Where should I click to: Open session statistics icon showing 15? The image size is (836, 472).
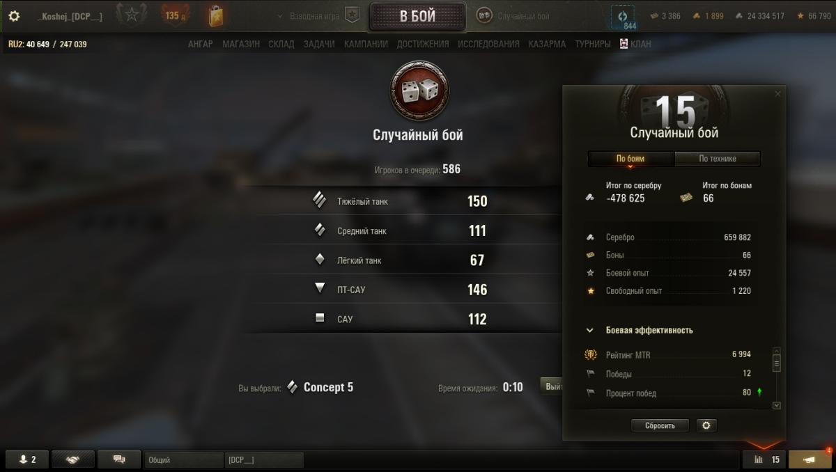pos(764,459)
